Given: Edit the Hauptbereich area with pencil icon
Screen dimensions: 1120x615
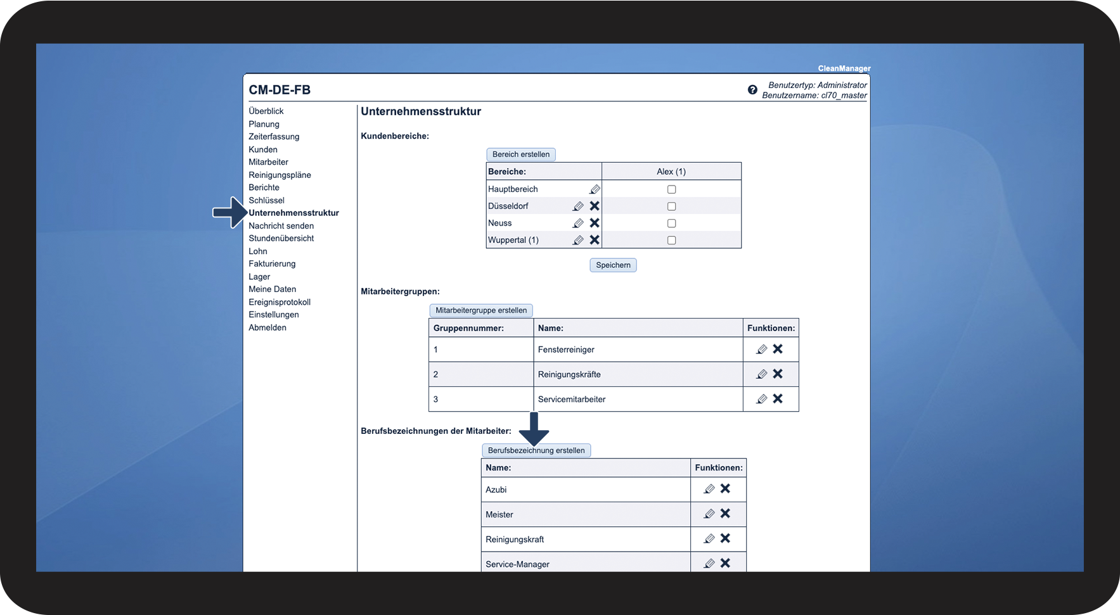Looking at the screenshot, I should (595, 189).
